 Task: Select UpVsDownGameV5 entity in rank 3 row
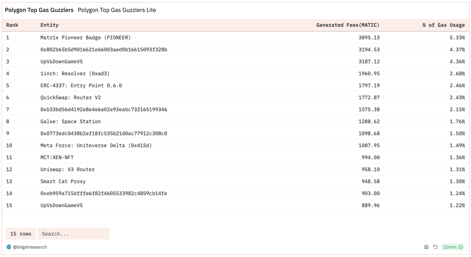pyautogui.click(x=61, y=62)
